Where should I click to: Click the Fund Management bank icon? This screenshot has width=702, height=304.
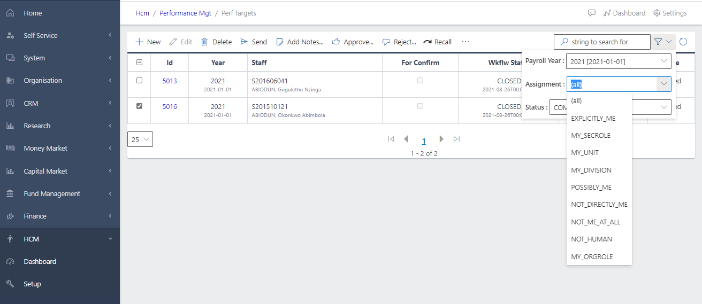click(10, 194)
